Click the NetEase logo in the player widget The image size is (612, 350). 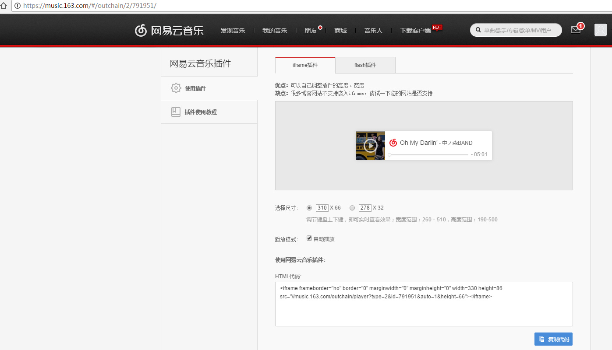[x=393, y=143]
